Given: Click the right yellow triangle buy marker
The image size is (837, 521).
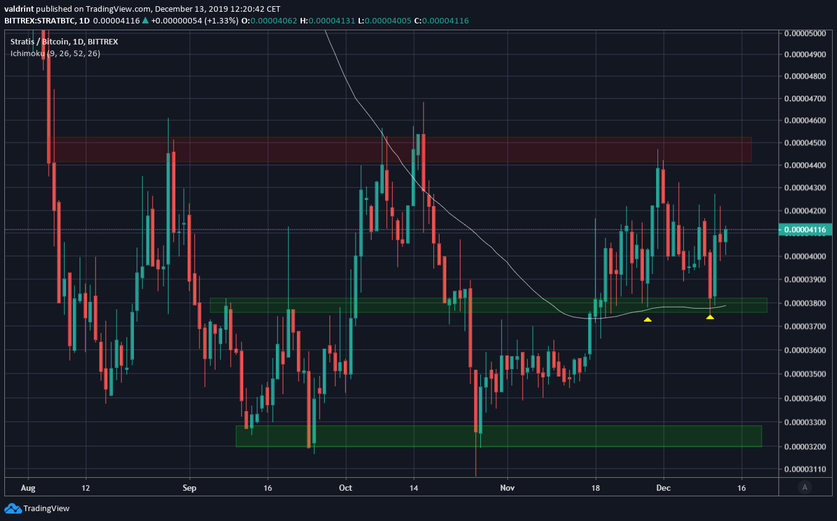Looking at the screenshot, I should tap(710, 317).
